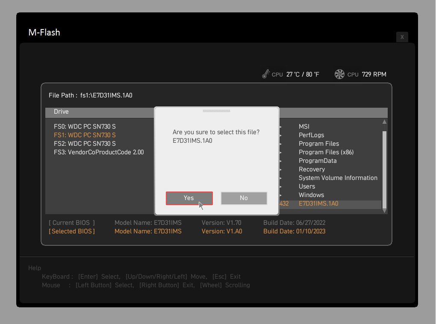
Task: Select highlighted drive FS1: WDC PC SN730
Action: pyautogui.click(x=85, y=135)
